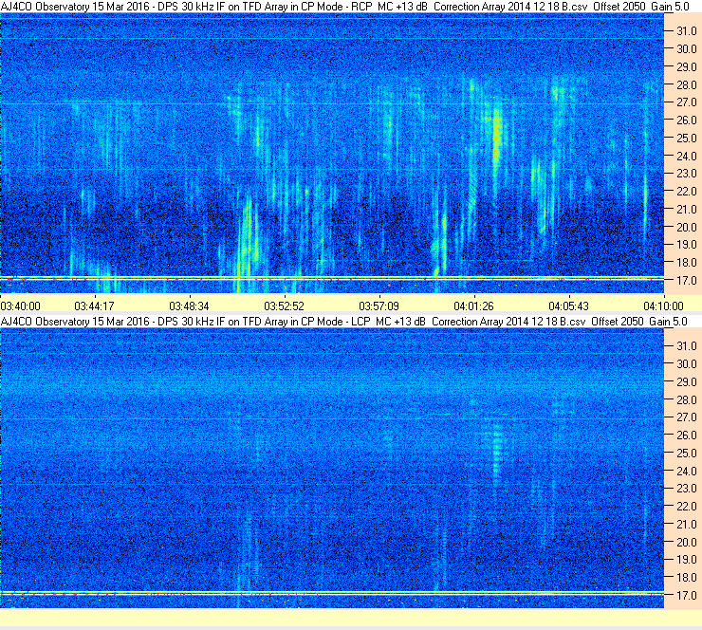Click the 24.0 frequency label on LCP plot
The height and width of the screenshot is (630, 702).
pyautogui.click(x=687, y=472)
